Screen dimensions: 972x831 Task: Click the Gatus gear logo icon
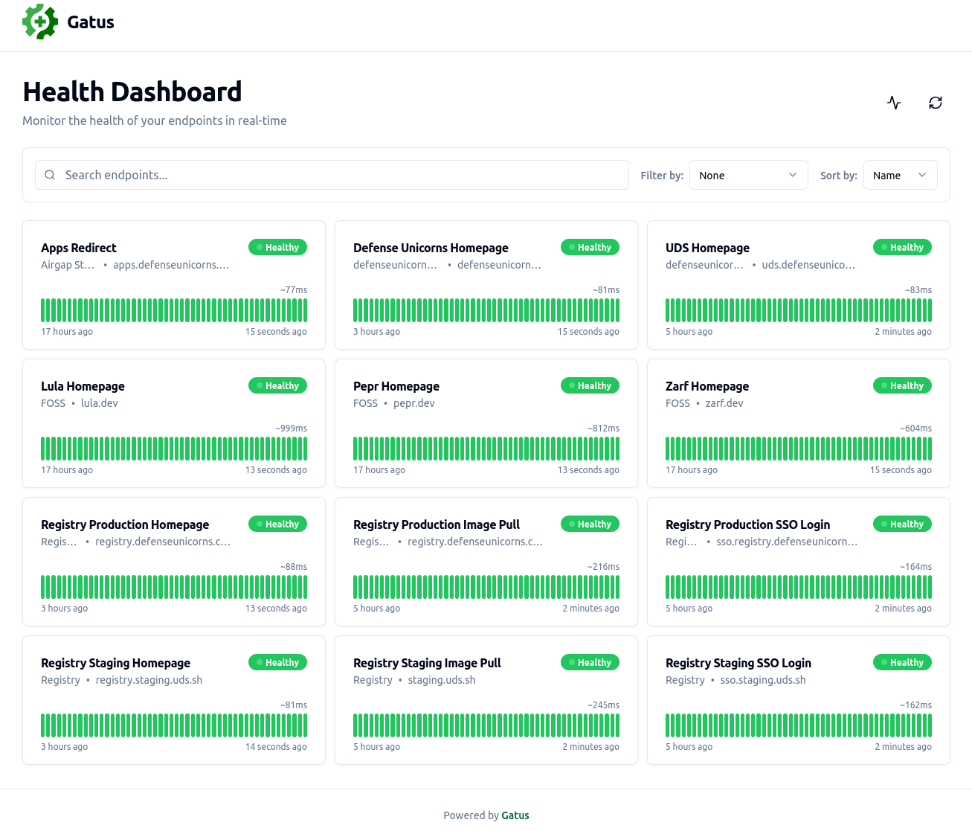(x=40, y=22)
